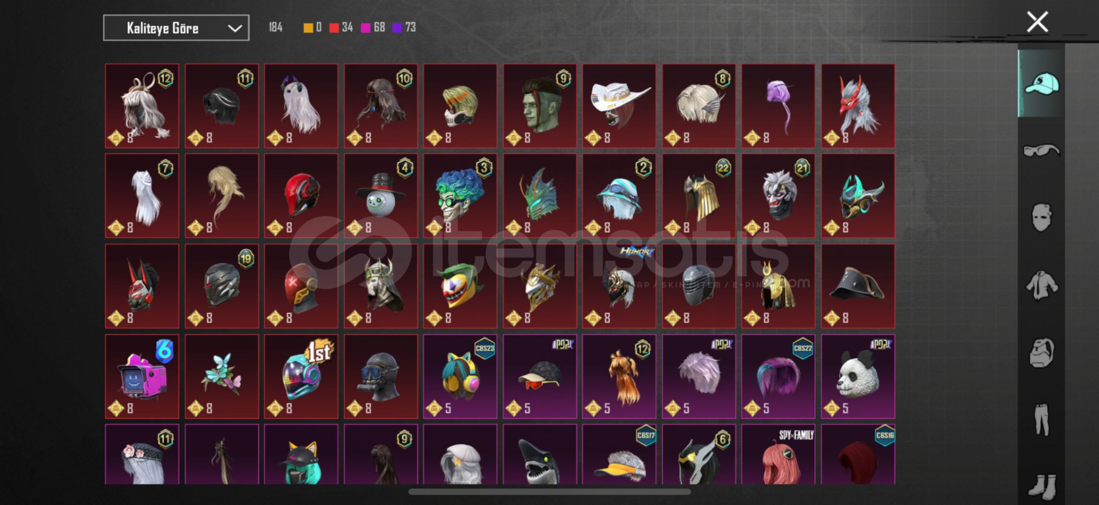Choose the shark head item

pyautogui.click(x=540, y=454)
